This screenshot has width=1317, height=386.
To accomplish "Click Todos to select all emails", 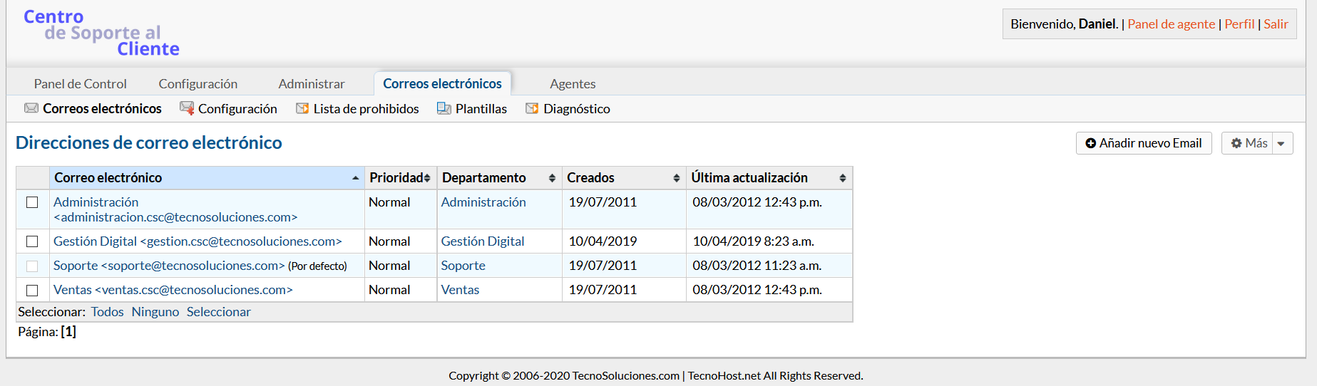I will coord(107,312).
